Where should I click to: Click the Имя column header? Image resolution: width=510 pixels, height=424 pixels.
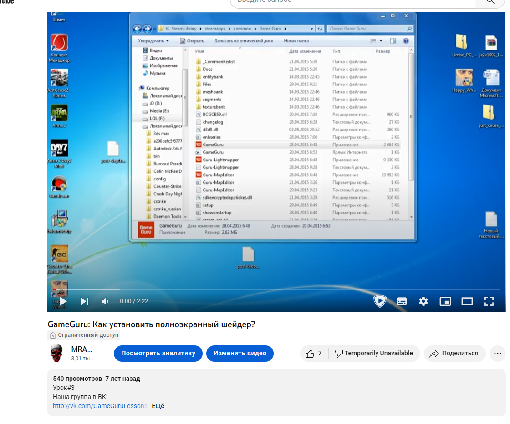coord(200,51)
